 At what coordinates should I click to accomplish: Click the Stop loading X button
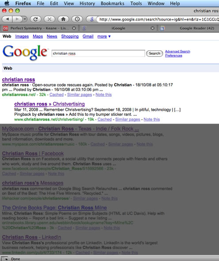click(x=50, y=19)
